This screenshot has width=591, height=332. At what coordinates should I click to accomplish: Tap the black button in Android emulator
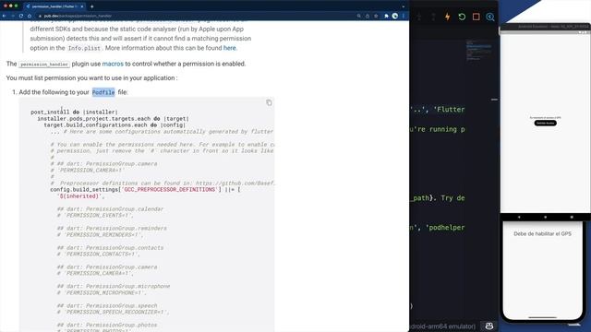pos(545,123)
